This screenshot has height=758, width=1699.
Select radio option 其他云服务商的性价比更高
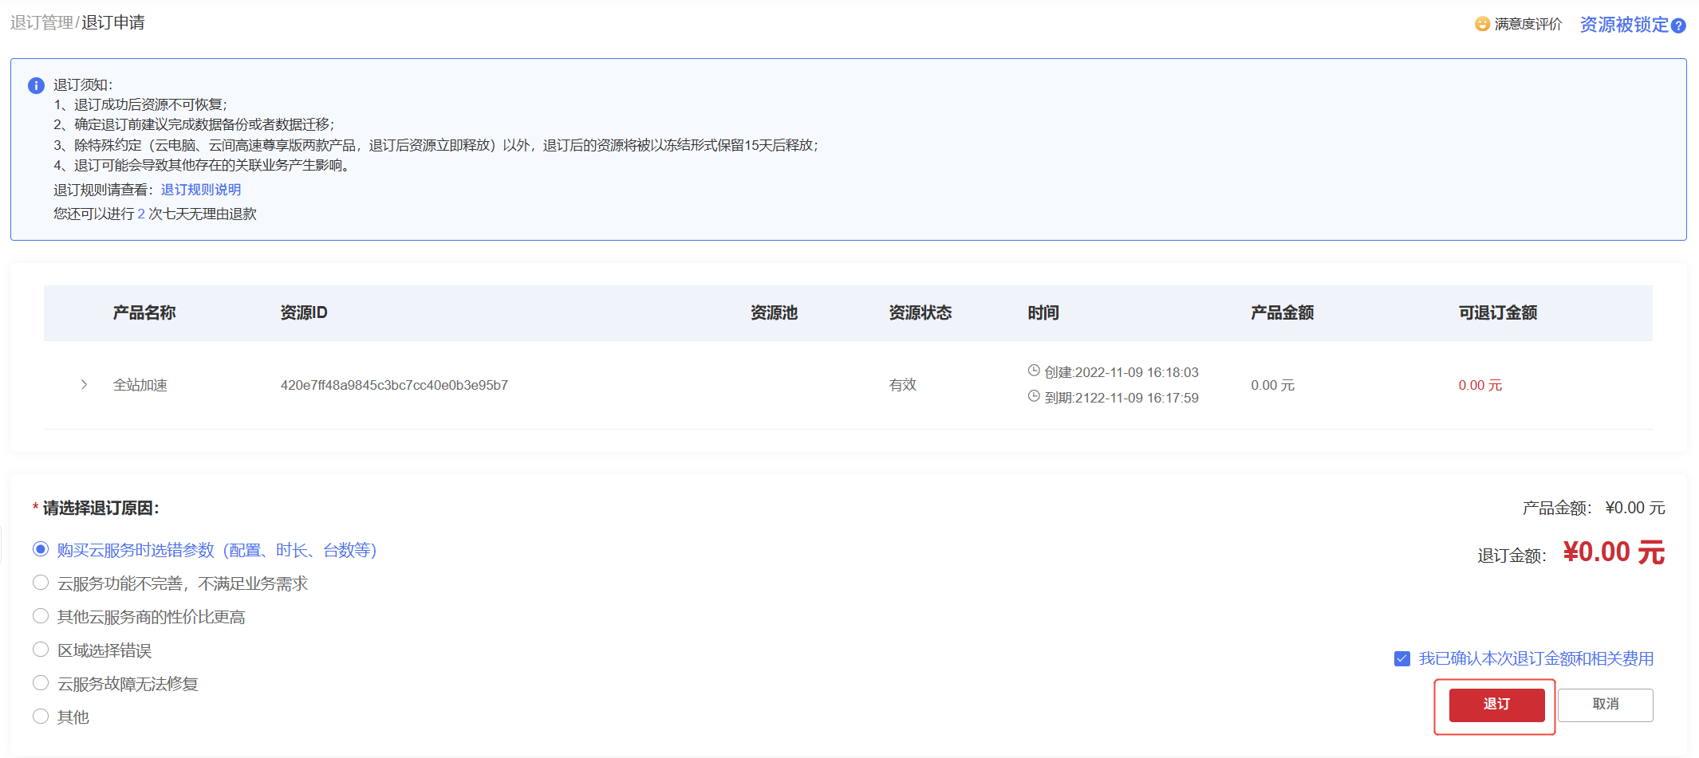(x=41, y=615)
